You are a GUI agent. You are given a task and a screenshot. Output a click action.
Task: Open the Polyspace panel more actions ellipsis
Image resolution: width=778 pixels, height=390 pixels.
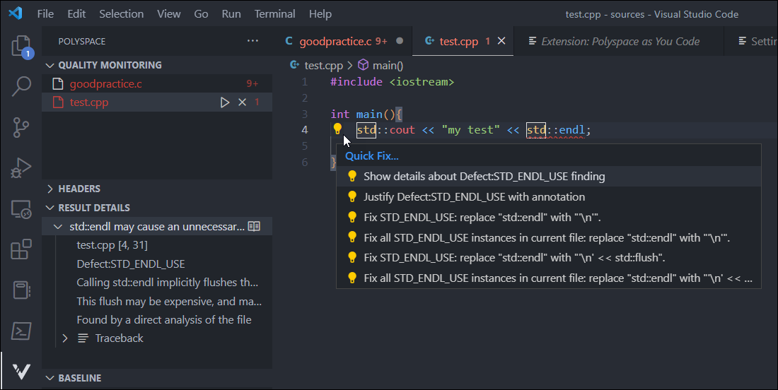click(x=252, y=41)
